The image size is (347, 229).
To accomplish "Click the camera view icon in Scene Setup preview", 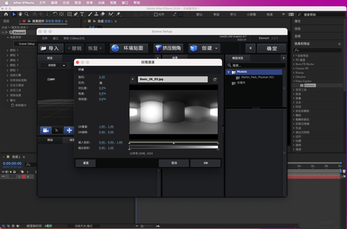I will click(x=46, y=130).
